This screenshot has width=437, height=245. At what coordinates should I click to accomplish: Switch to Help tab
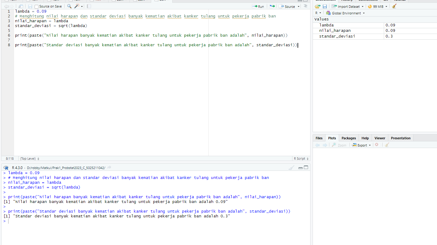click(x=365, y=138)
